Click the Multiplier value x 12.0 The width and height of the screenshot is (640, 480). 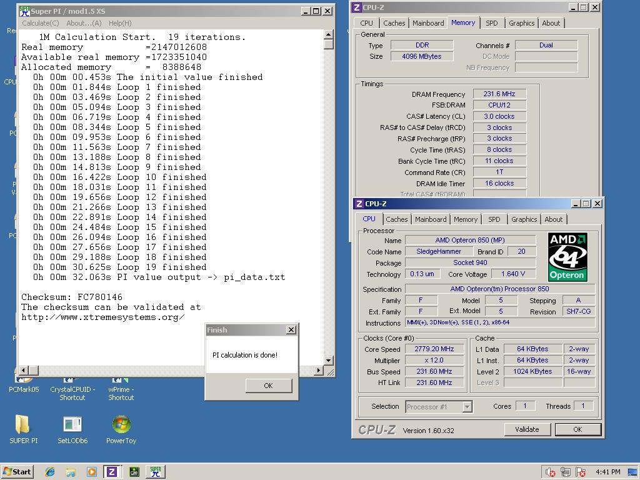tap(434, 361)
